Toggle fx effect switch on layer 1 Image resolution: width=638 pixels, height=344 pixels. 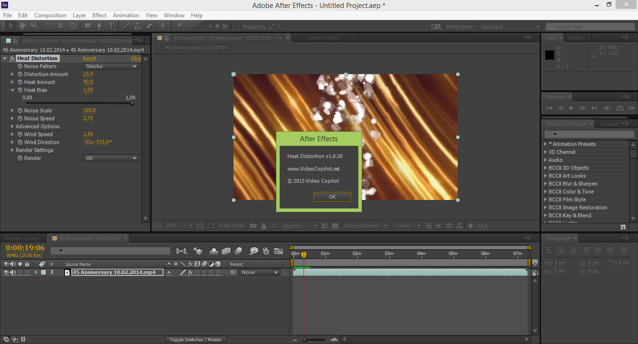(190, 272)
